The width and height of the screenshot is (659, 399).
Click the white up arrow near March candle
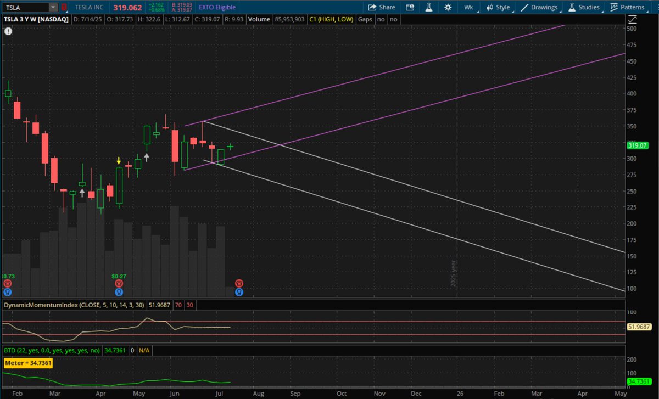[x=82, y=193]
